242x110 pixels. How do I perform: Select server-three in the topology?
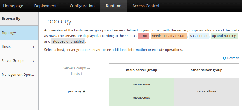pos(206,92)
